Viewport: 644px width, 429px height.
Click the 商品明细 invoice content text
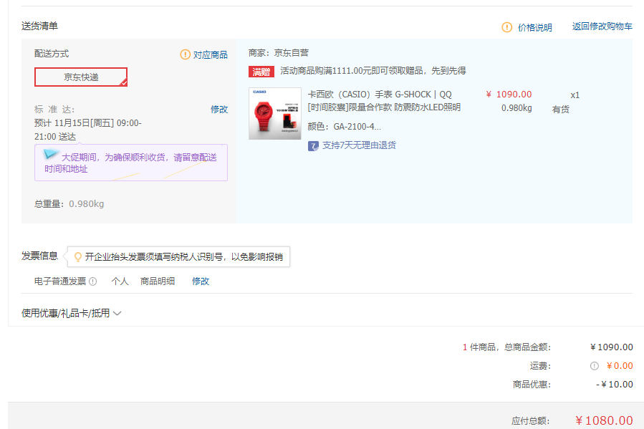click(158, 281)
